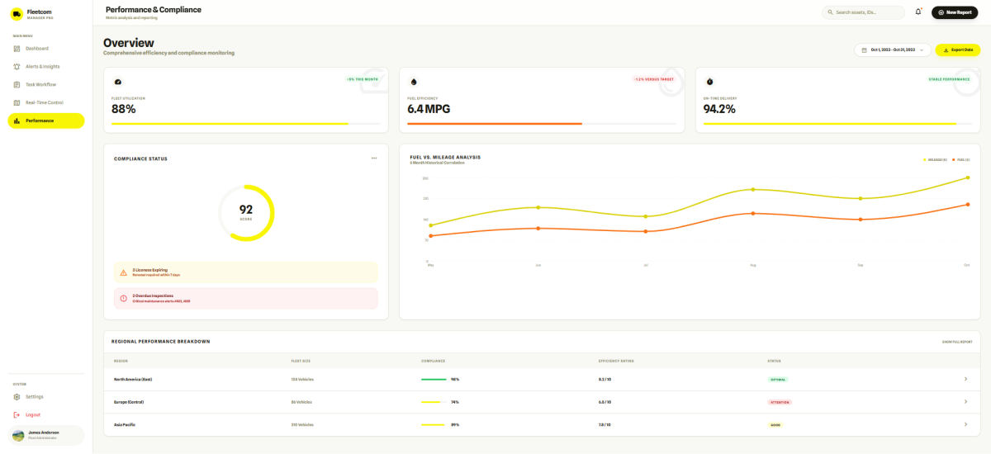Click the Optimal status badge
991x454 pixels.
tap(778, 380)
